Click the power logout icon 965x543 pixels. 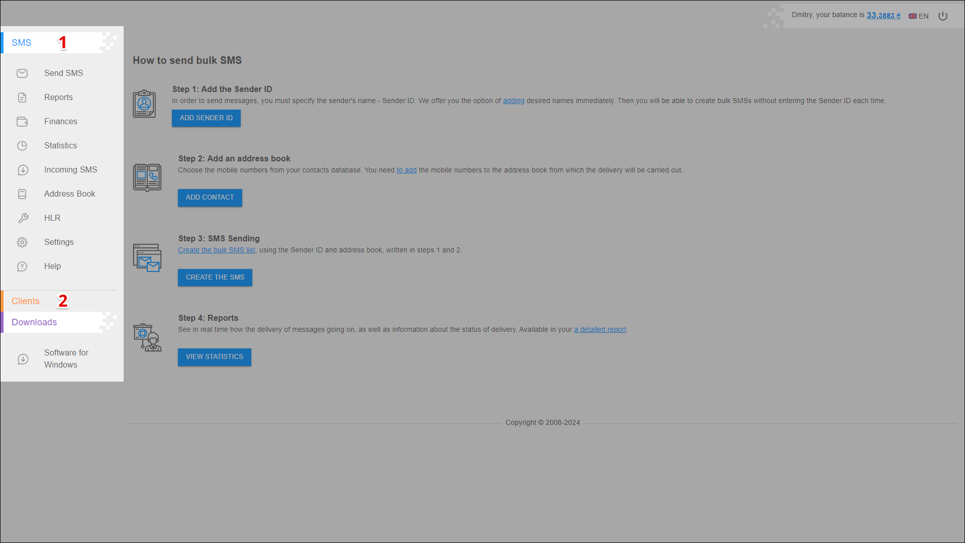[943, 16]
